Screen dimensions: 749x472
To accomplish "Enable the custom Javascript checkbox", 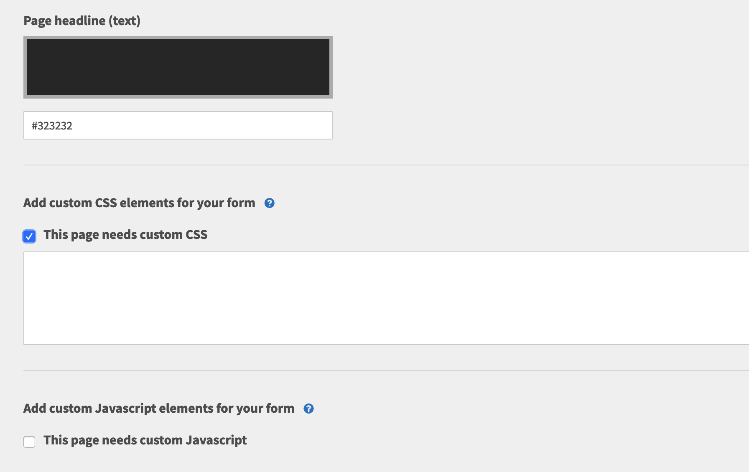I will pyautogui.click(x=29, y=442).
